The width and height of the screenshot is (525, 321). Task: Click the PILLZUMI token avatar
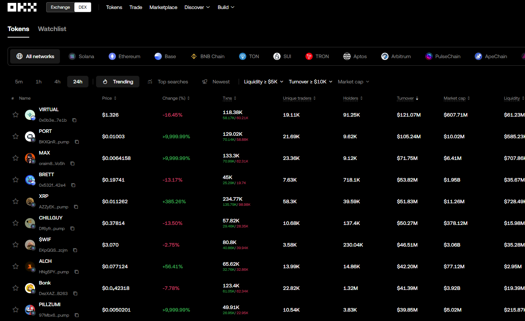[30, 310]
